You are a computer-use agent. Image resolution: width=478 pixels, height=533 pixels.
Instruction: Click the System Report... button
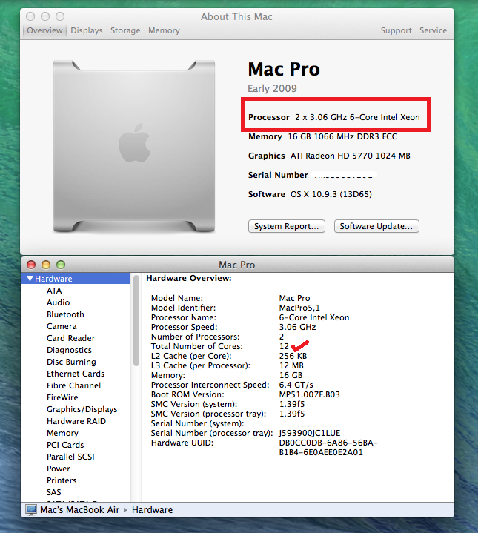[287, 226]
